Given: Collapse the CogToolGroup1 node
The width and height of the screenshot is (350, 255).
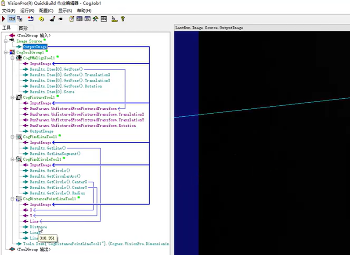Looking at the screenshot, I should (x=6, y=52).
